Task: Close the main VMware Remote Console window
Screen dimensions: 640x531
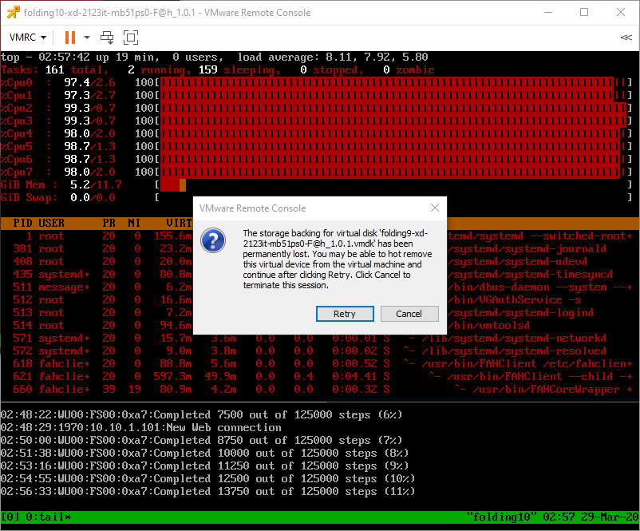Action: (x=621, y=13)
